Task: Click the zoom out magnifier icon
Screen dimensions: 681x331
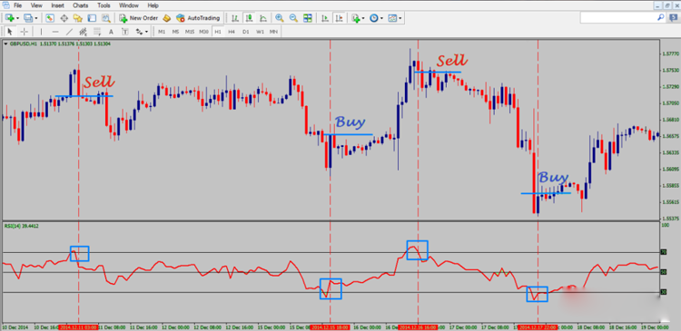Action: [x=293, y=18]
